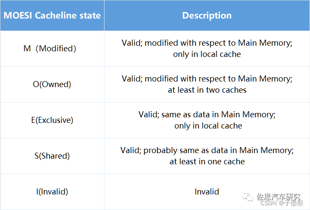Select the "at least in one cache" line
The width and height of the screenshot is (310, 210).
[207, 162]
